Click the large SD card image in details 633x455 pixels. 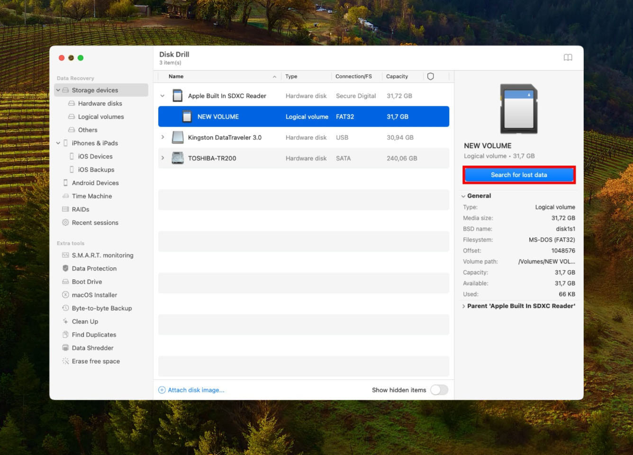click(x=519, y=109)
